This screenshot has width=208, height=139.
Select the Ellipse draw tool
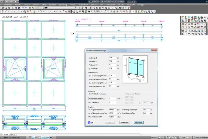coord(47,11)
